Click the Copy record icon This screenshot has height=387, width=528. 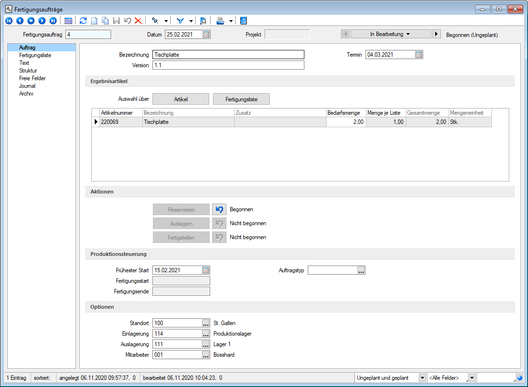coord(106,20)
